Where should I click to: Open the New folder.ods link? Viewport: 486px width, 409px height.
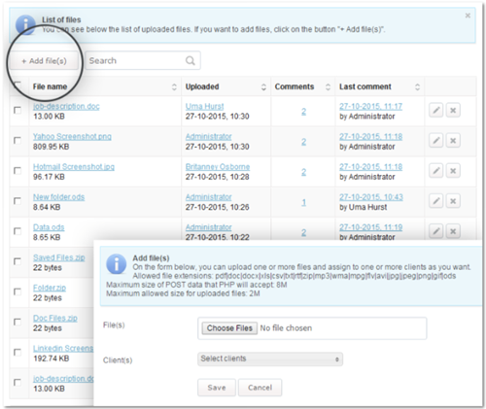(x=58, y=197)
